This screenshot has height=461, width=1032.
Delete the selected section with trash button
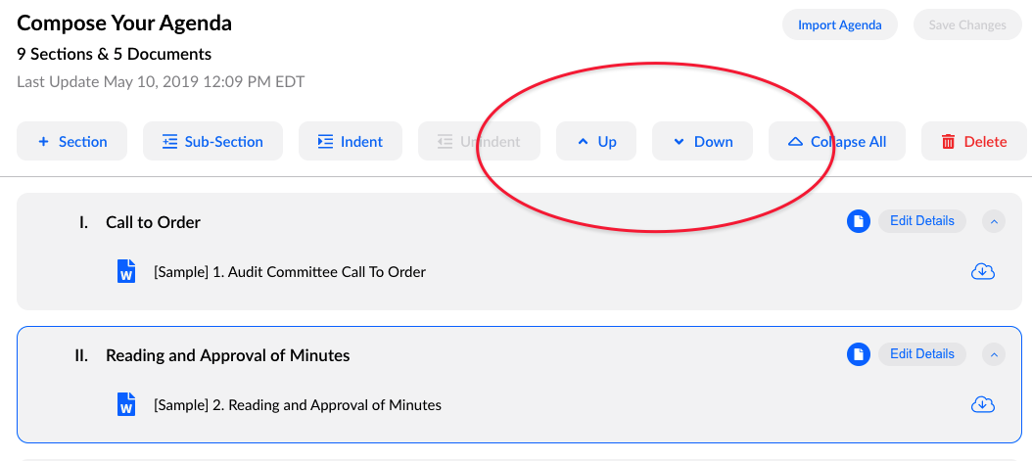(974, 141)
